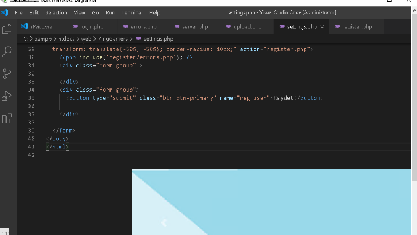The height and width of the screenshot is (235, 417).
Task: Click line number 29 in gutter
Action: click(31, 49)
